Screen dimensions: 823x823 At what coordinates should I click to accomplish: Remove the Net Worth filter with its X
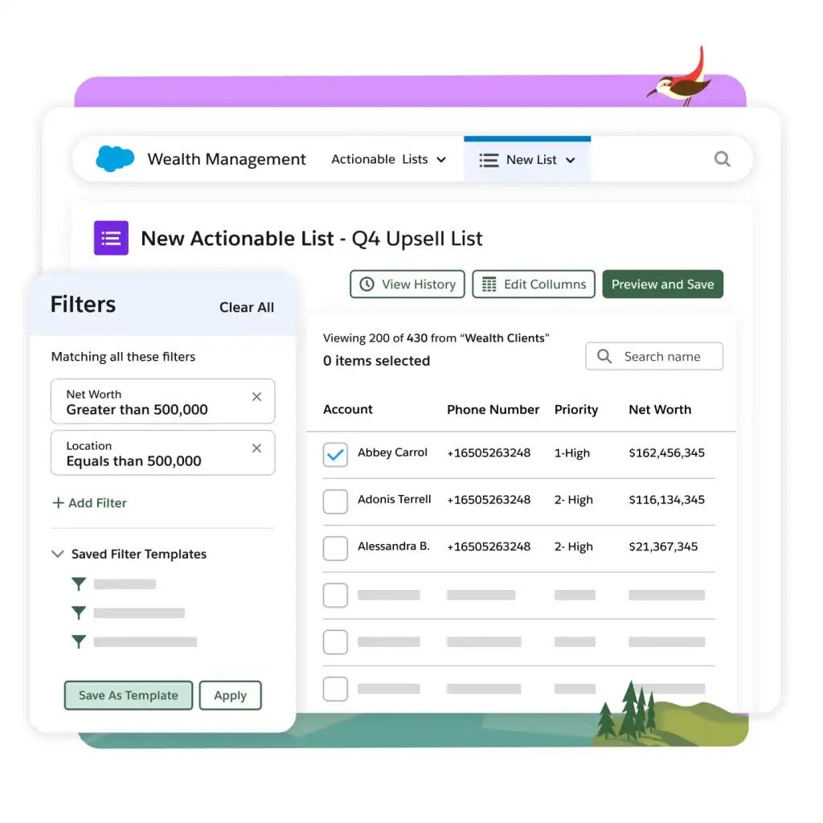(256, 396)
